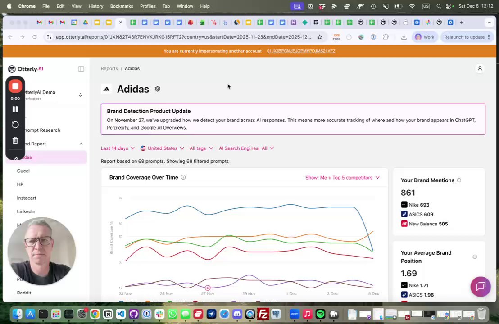Open Chrome extensions puzzle icon
The image size is (499, 324).
point(386,37)
